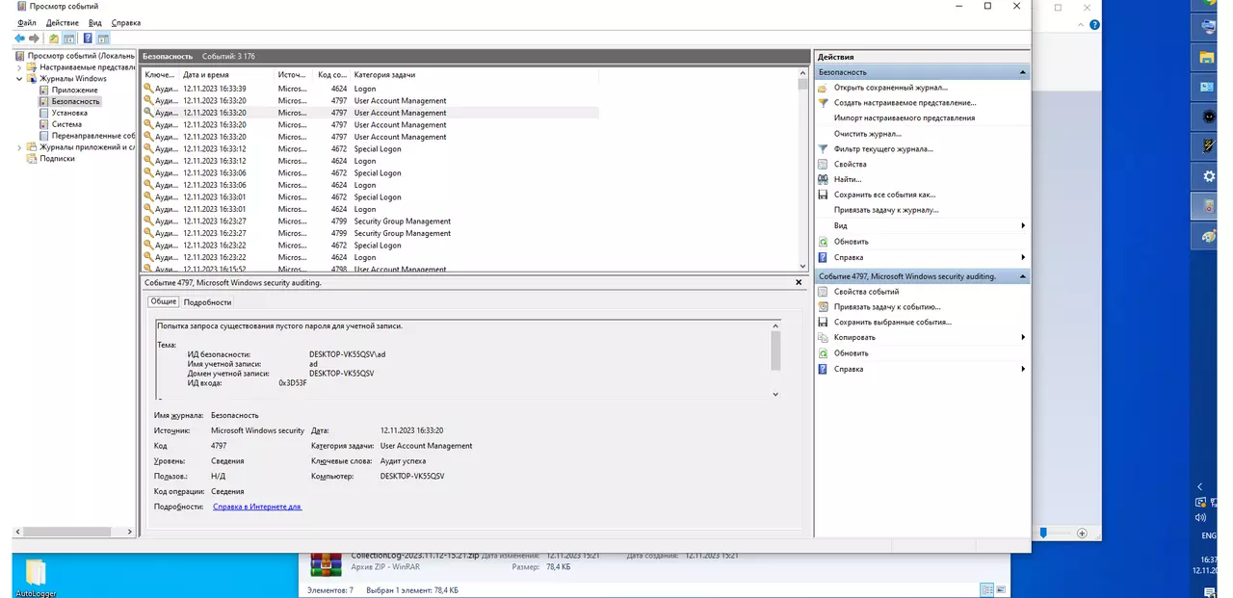Click 'Очистить журнал...' in the Actions pane

(x=867, y=134)
